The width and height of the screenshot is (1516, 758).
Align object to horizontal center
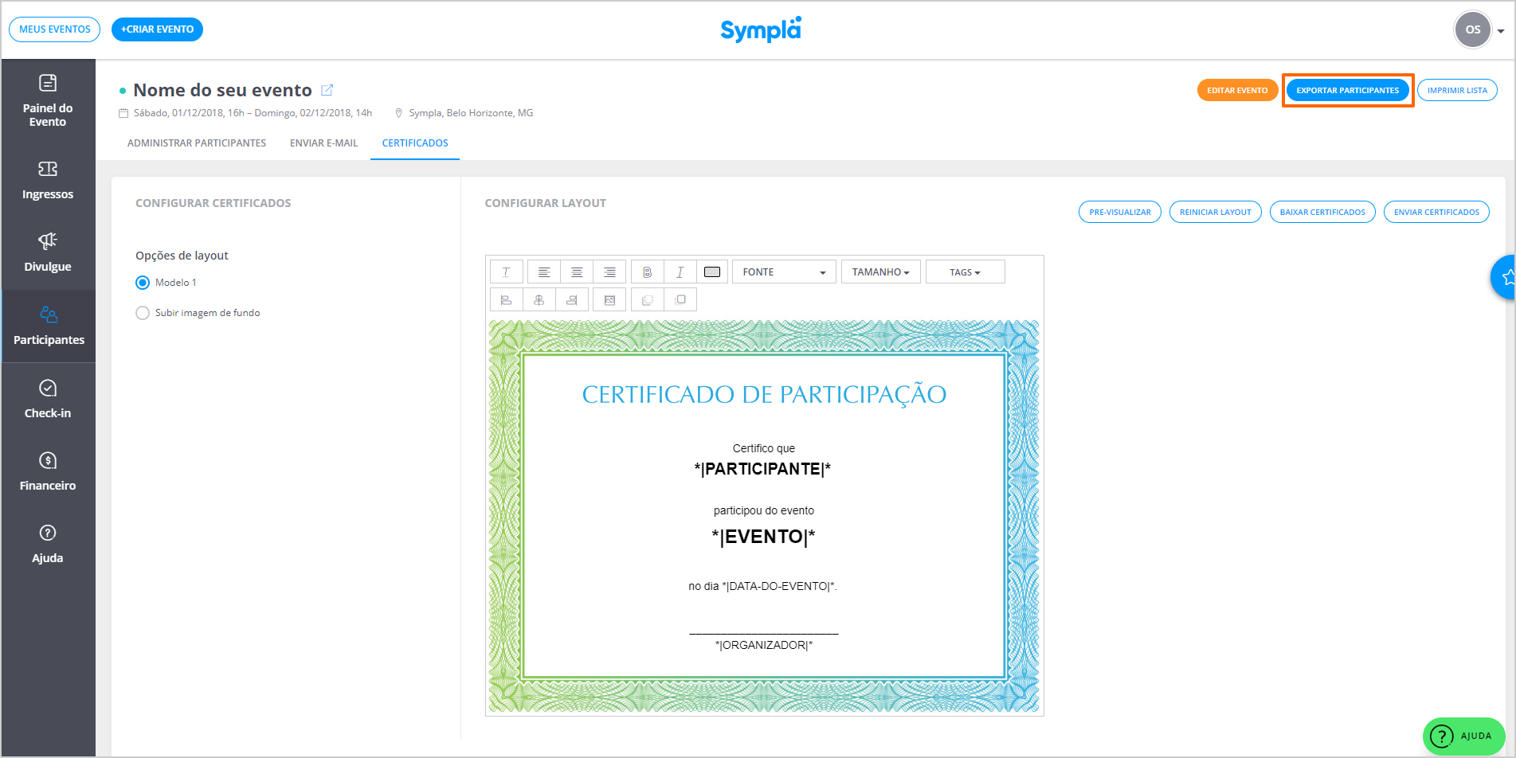click(539, 300)
